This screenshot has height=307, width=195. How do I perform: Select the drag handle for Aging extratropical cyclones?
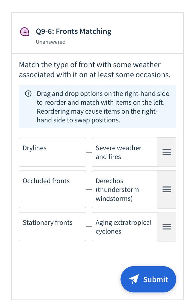tap(166, 227)
